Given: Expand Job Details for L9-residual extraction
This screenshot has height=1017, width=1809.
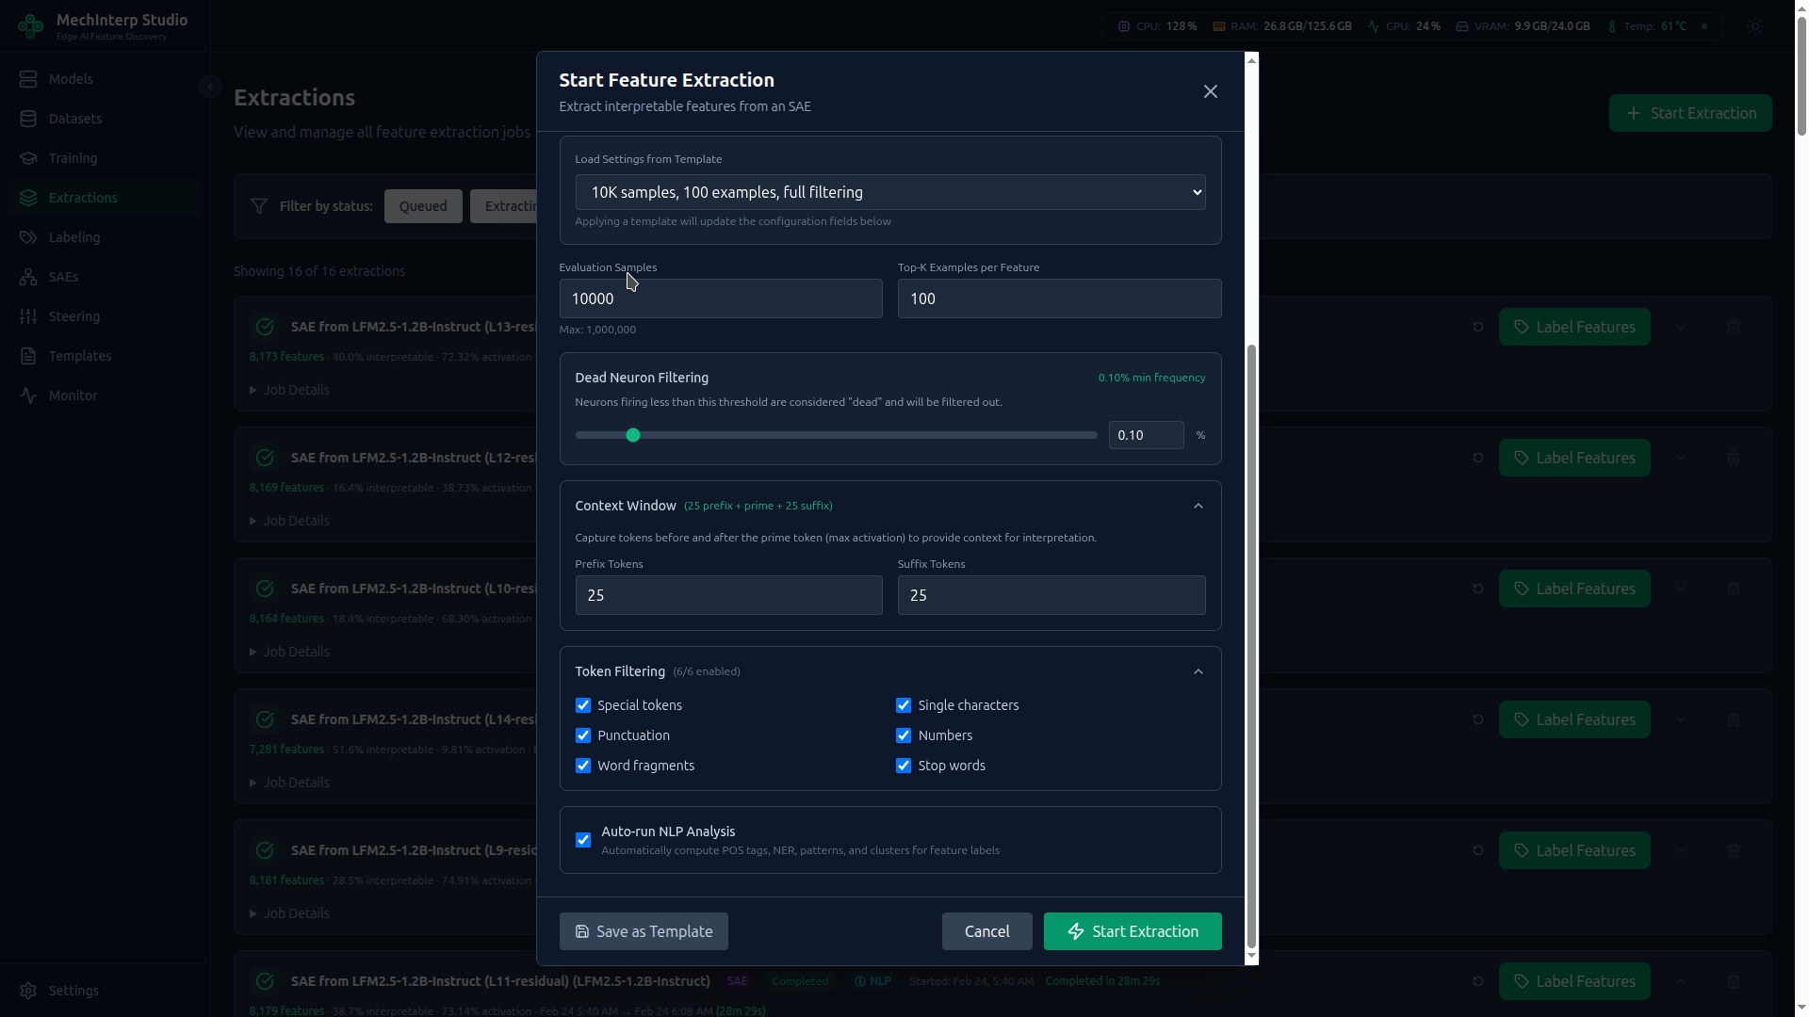Looking at the screenshot, I should click(x=289, y=913).
